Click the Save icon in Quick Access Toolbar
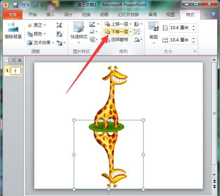 point(15,5)
